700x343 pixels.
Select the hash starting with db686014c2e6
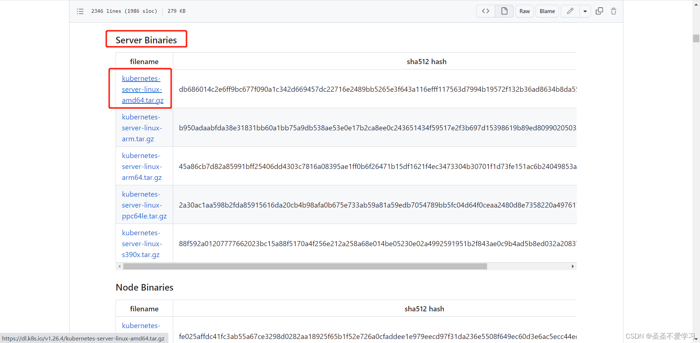pos(378,89)
